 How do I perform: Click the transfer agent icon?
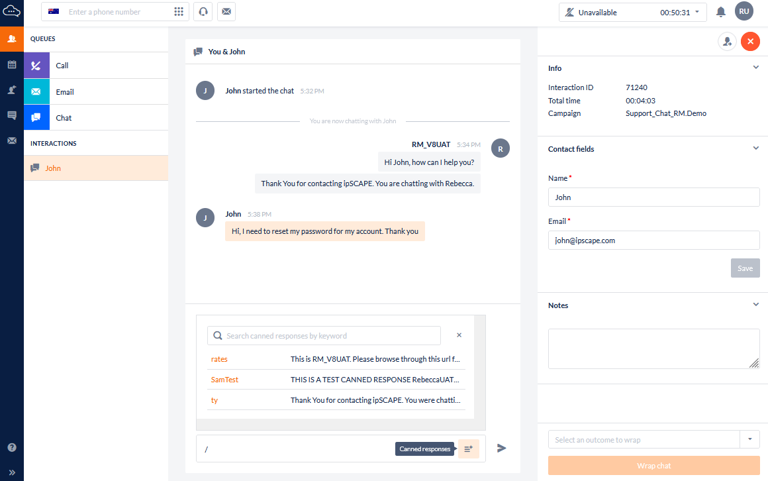[x=728, y=42]
